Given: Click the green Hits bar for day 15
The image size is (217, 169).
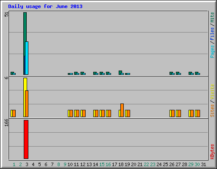Looking at the screenshot, I should 101,73.
